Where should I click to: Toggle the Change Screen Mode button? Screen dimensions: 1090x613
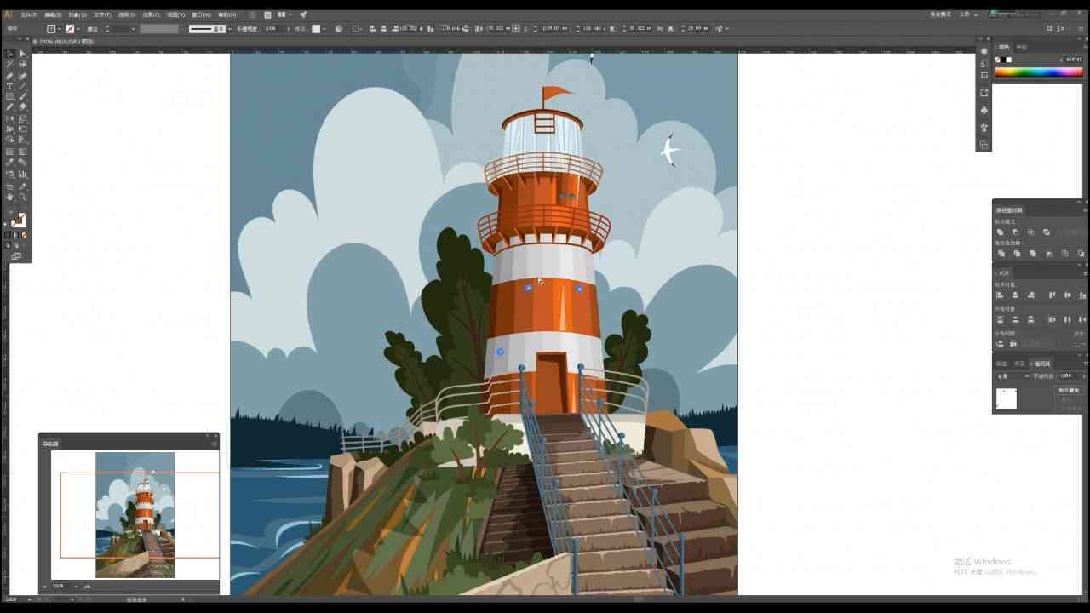point(16,255)
